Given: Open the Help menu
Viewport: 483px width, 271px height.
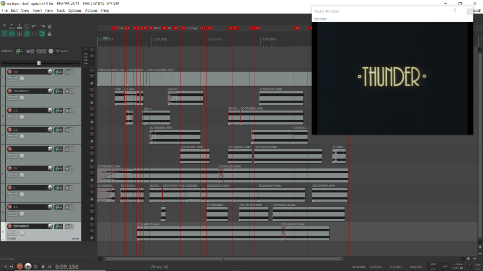Looking at the screenshot, I should [x=105, y=10].
